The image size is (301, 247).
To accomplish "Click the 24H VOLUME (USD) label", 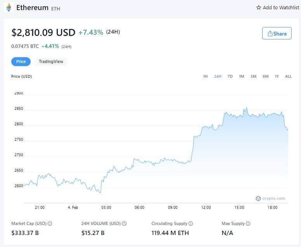I will 101,223.
